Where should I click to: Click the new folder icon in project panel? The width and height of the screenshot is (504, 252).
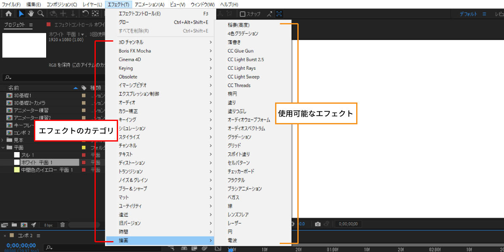pyautogui.click(x=14, y=225)
